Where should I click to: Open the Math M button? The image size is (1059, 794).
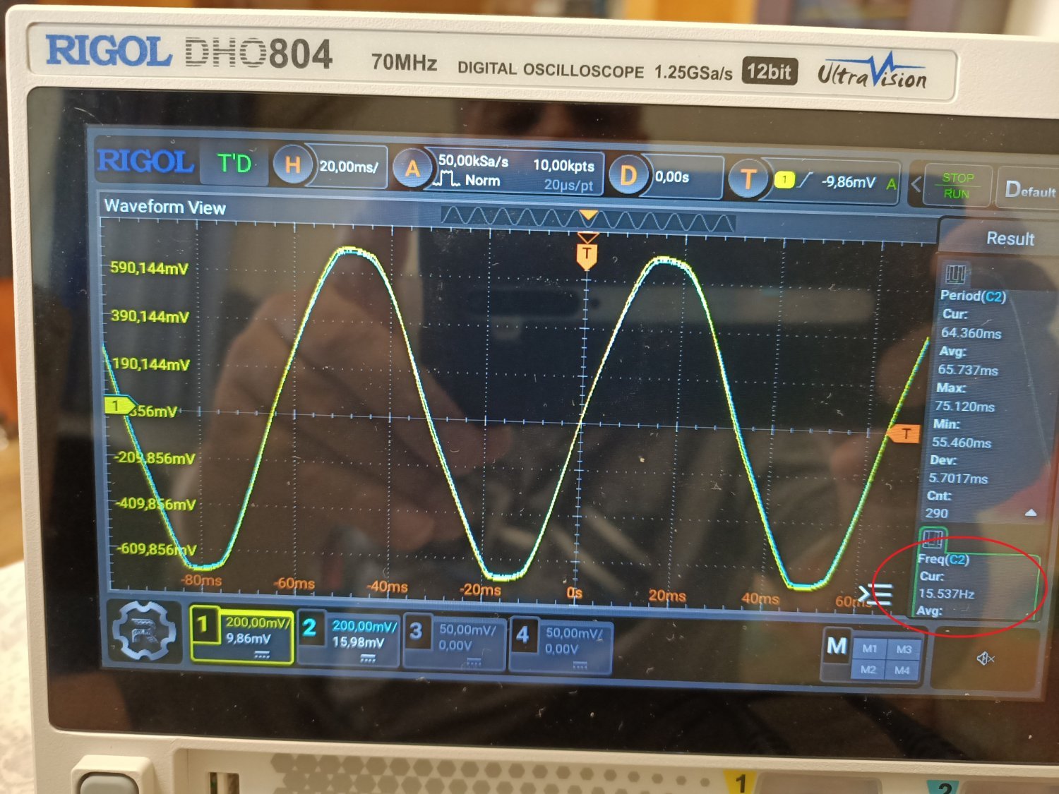tap(837, 645)
